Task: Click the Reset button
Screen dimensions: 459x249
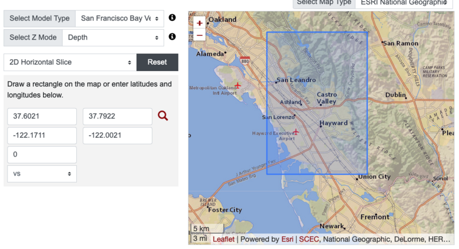Action: click(157, 63)
